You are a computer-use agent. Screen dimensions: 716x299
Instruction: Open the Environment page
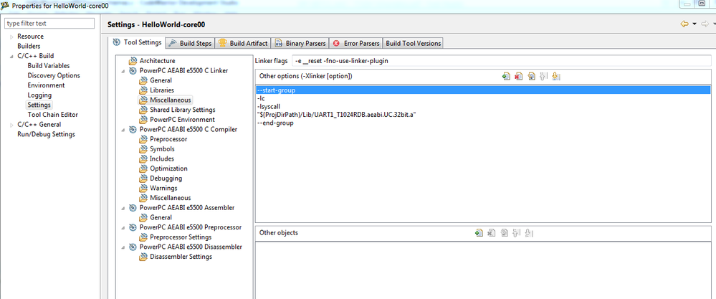(46, 85)
